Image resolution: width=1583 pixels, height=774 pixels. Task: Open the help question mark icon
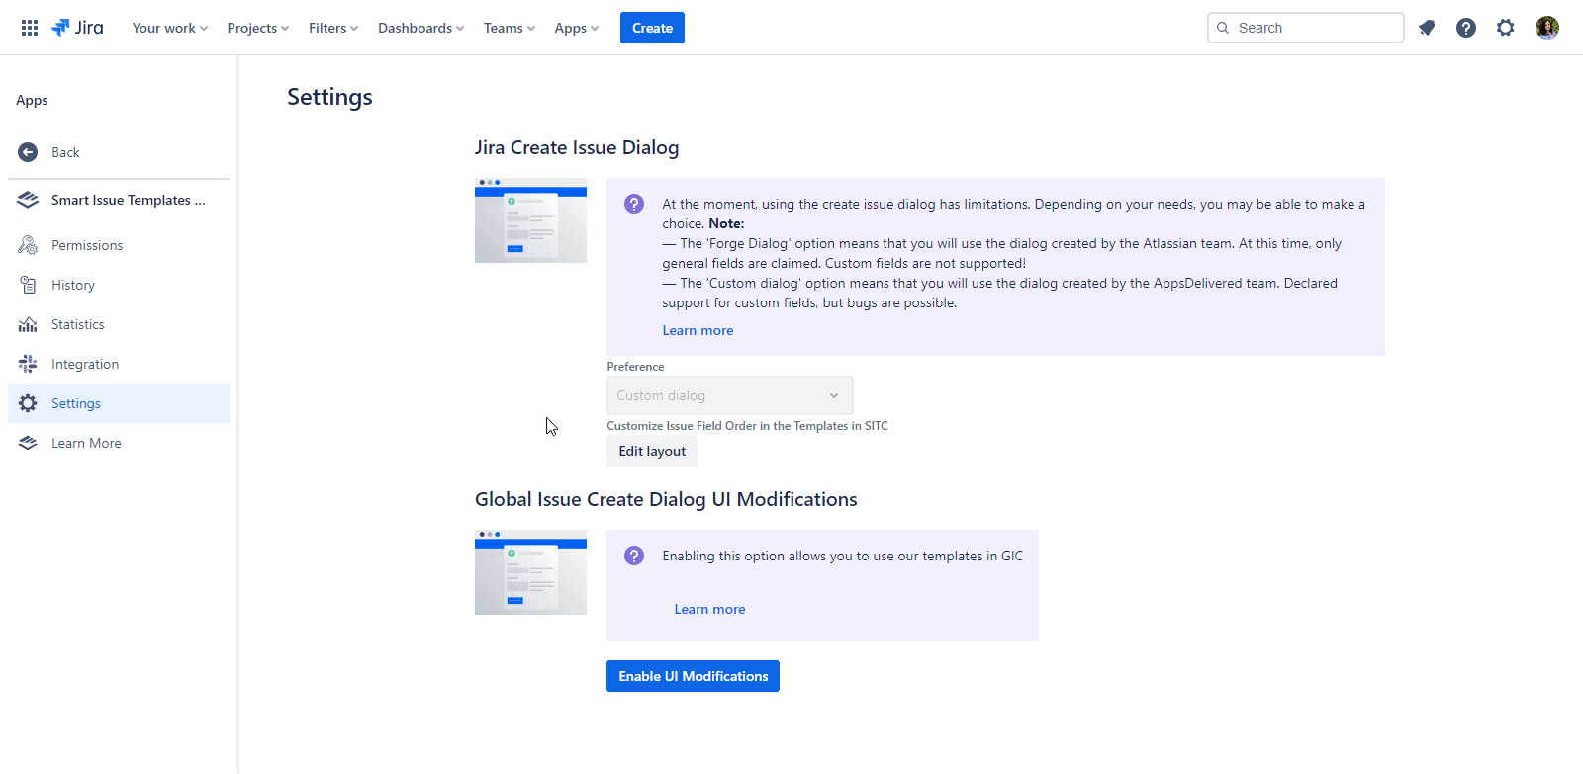(1466, 28)
